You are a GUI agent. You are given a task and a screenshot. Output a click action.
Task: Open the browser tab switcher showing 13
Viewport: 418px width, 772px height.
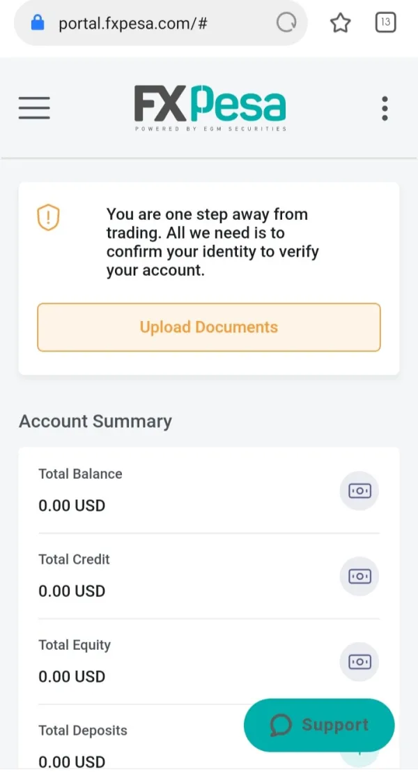pyautogui.click(x=385, y=22)
